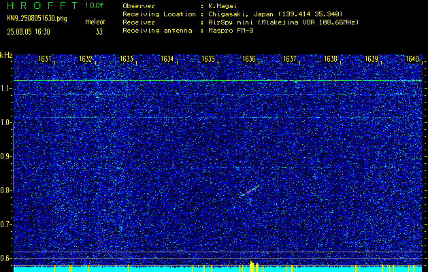Viewport: 428px width, 272px height.
Task: Click the Receiving Location Chigasaki, Japan text
Action: [x=275, y=14]
